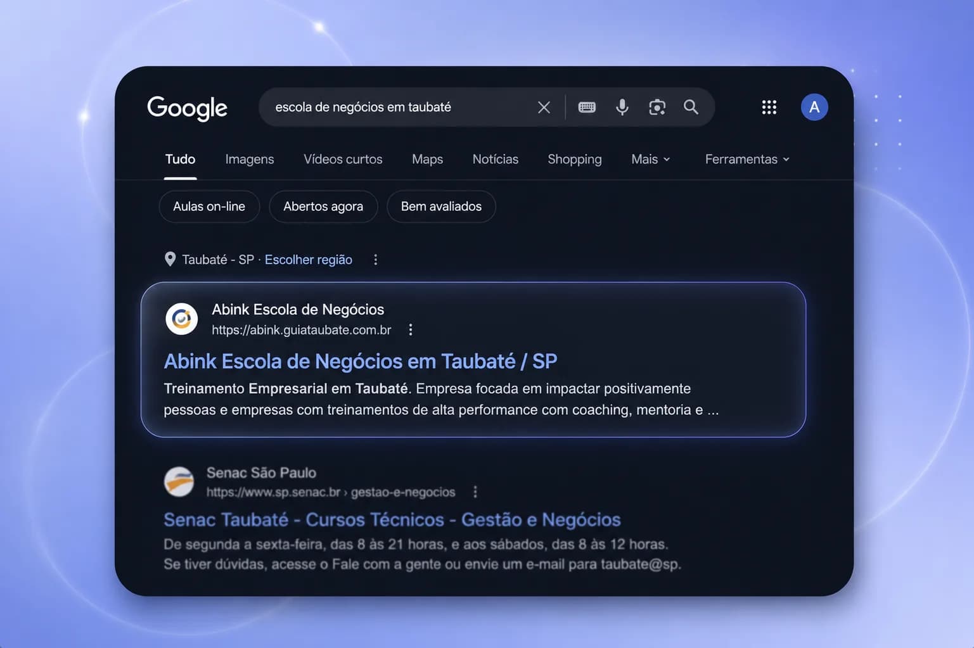Click the Senac São Paulo site favicon
Viewport: 974px width, 648px height.
[179, 482]
